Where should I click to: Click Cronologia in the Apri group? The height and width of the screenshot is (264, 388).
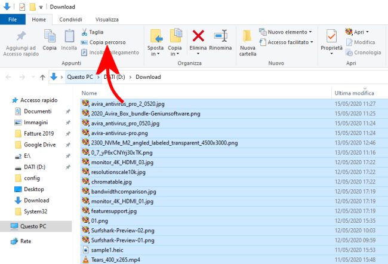(364, 53)
